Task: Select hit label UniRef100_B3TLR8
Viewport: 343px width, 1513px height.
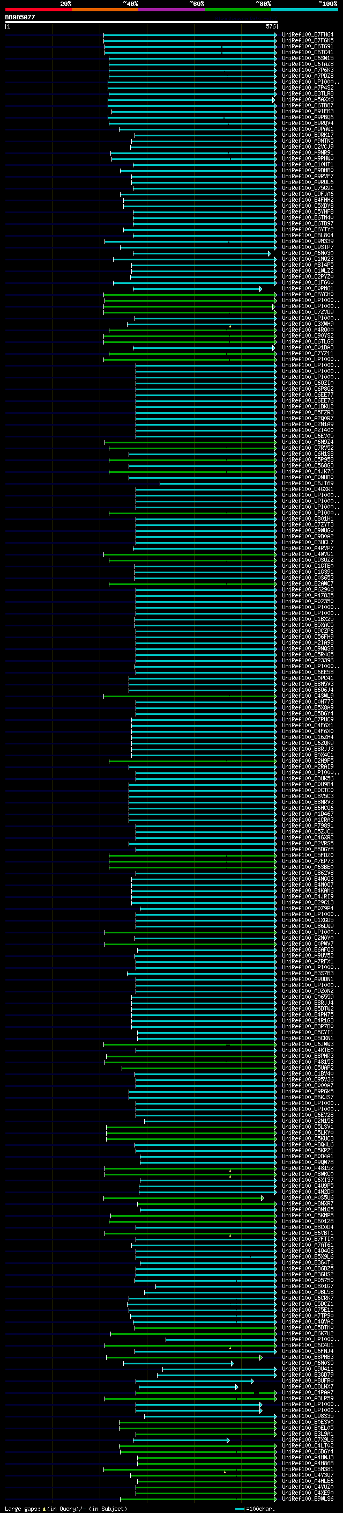Action: 308,93
